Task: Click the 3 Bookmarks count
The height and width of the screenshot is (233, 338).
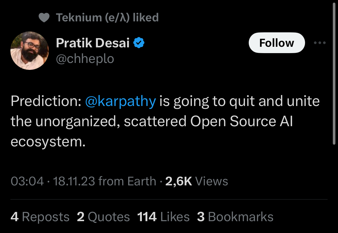Action: 235,217
